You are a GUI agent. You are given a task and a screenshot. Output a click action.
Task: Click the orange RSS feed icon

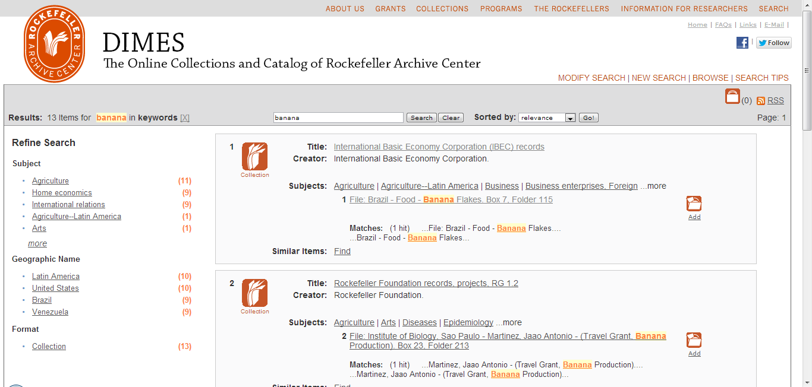[761, 101]
